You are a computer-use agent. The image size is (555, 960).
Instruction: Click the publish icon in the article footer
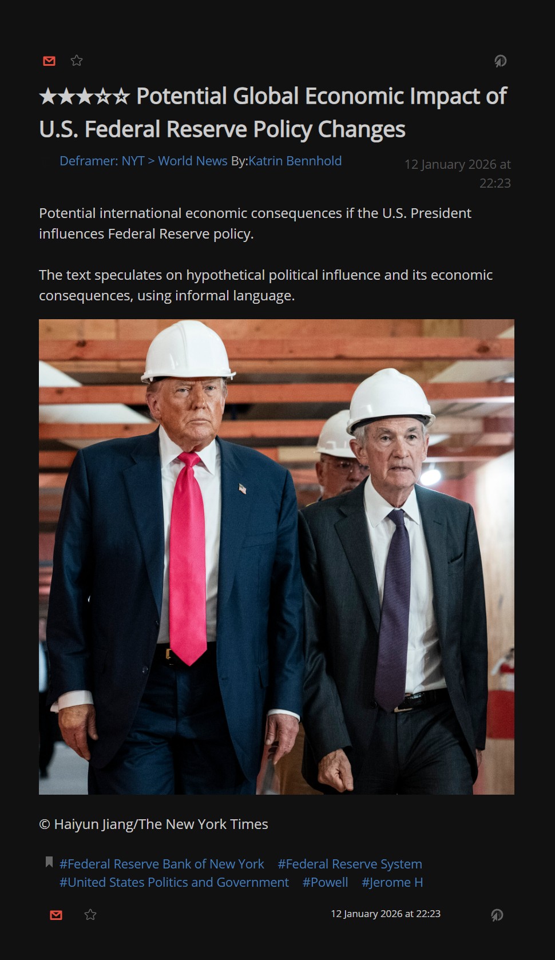497,915
